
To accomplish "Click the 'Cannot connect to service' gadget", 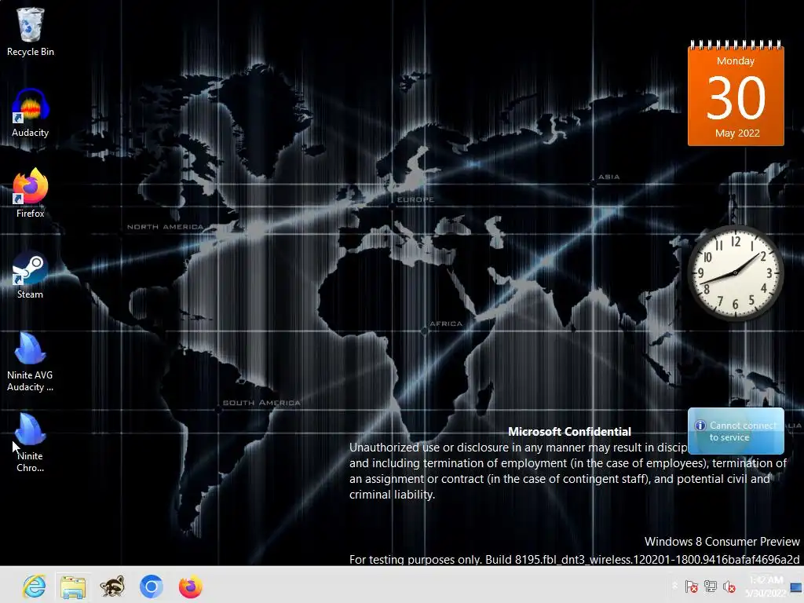I will (x=736, y=431).
